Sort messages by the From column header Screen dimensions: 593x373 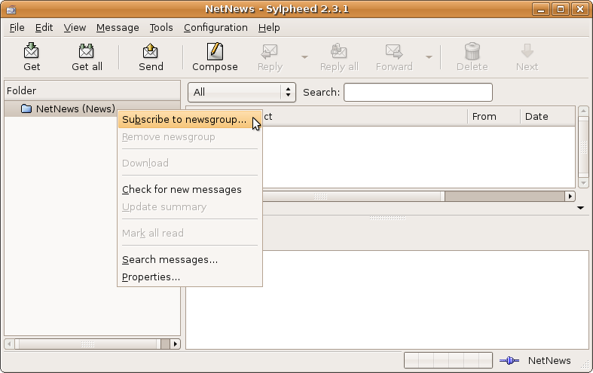493,116
